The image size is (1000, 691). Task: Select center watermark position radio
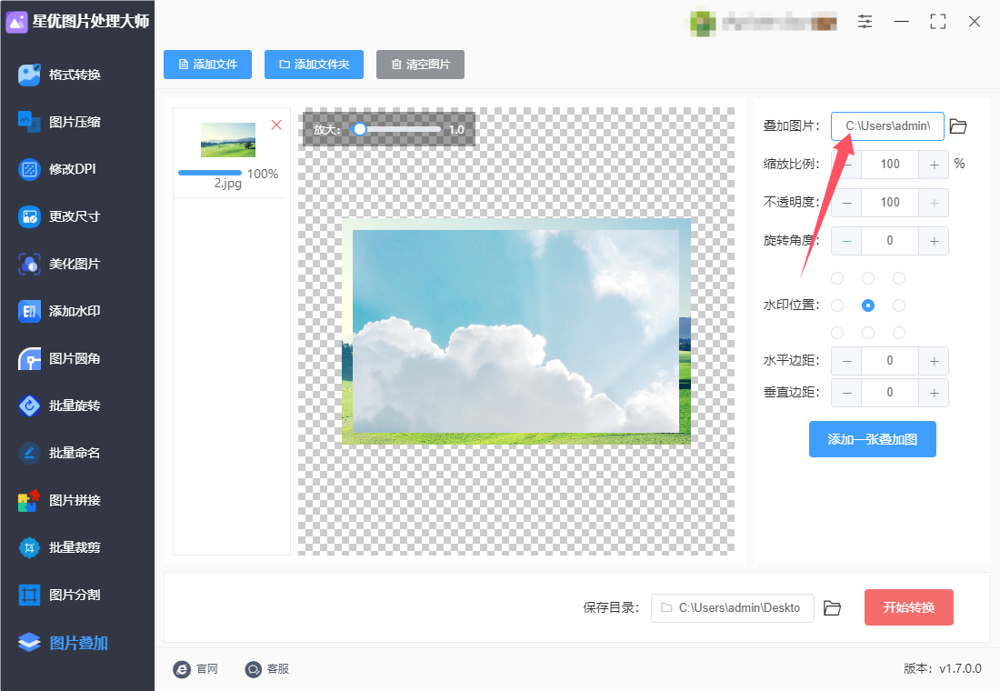(868, 305)
